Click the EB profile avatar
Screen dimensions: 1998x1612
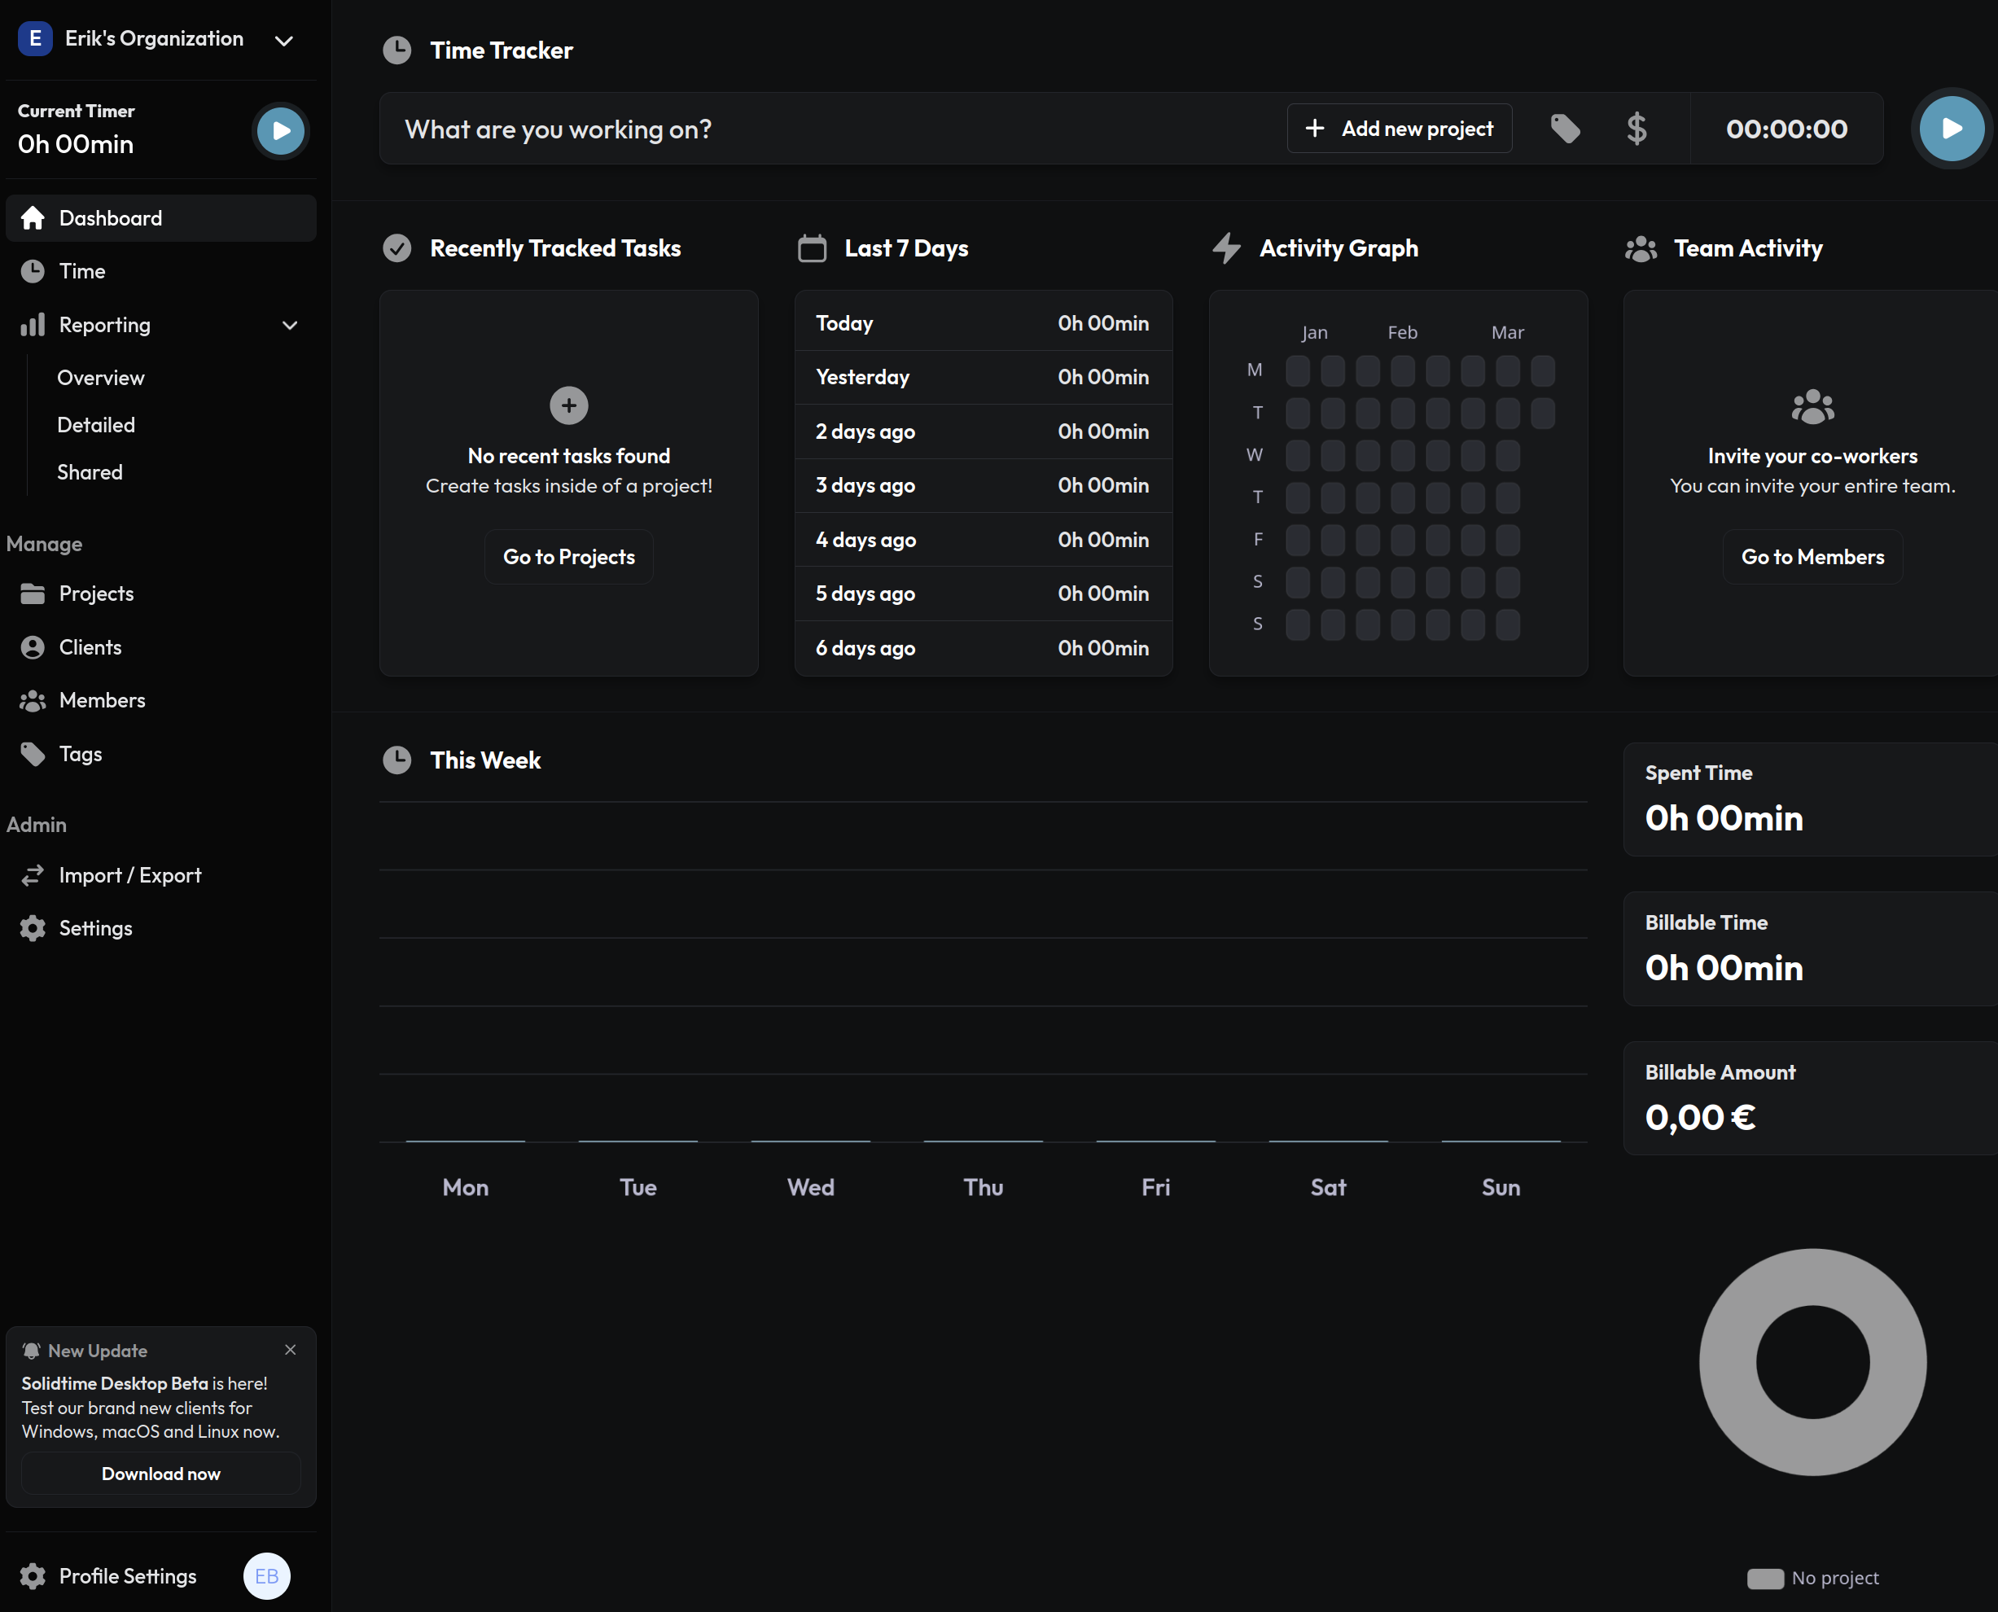266,1575
